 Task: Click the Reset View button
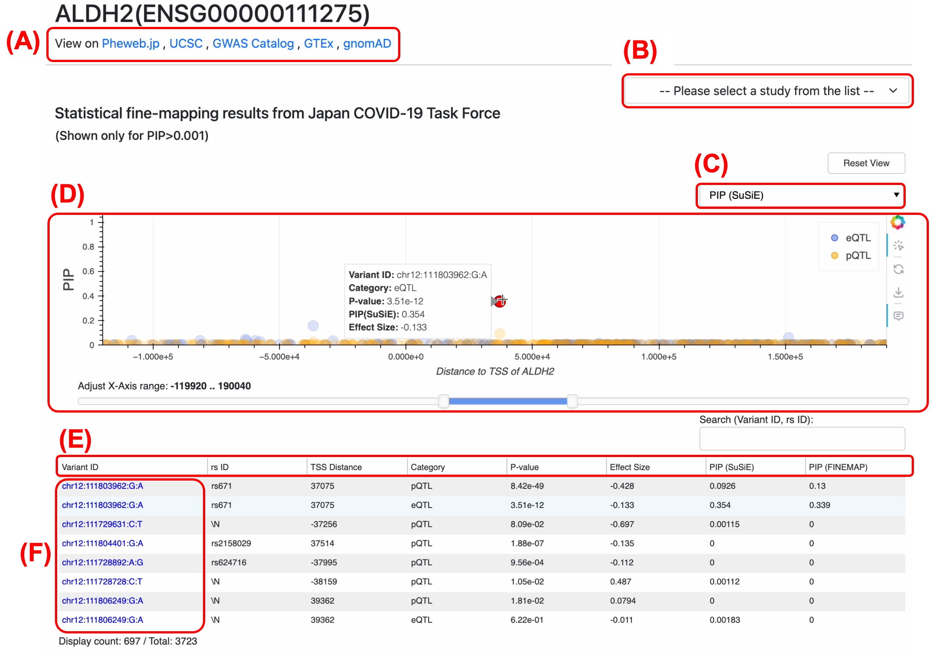coord(866,163)
